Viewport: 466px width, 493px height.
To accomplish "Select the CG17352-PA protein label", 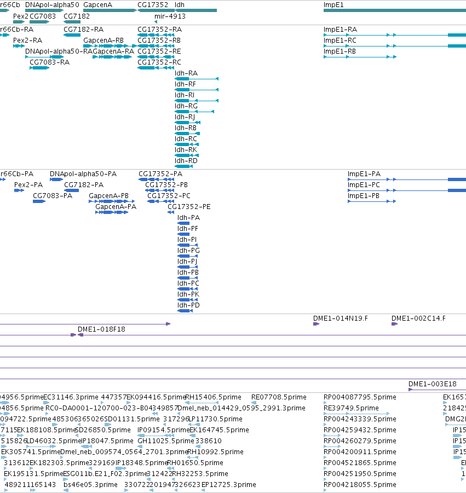I will pos(160,174).
